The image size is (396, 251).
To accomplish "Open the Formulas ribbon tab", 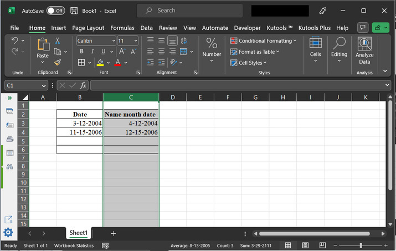I will 122,28.
